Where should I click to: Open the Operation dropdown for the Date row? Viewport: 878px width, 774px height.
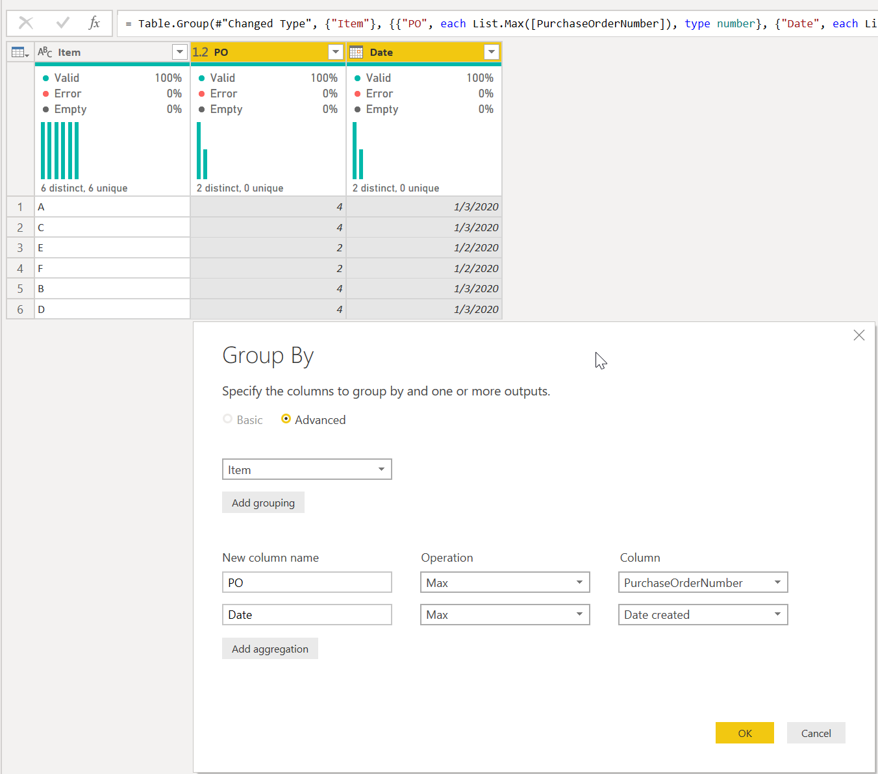coord(505,614)
